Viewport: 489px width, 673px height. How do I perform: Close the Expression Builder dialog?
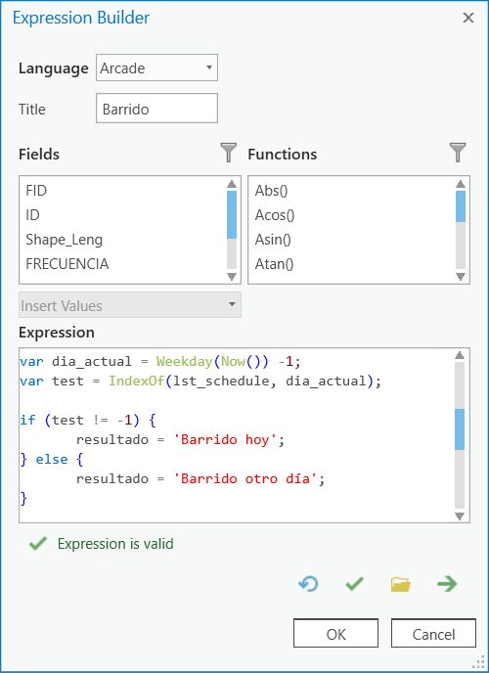[468, 18]
